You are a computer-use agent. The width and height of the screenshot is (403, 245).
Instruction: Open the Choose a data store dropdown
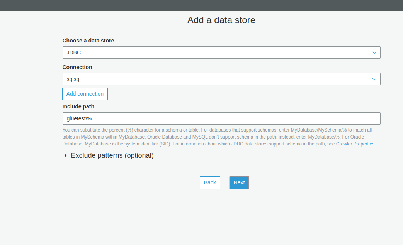pos(221,52)
